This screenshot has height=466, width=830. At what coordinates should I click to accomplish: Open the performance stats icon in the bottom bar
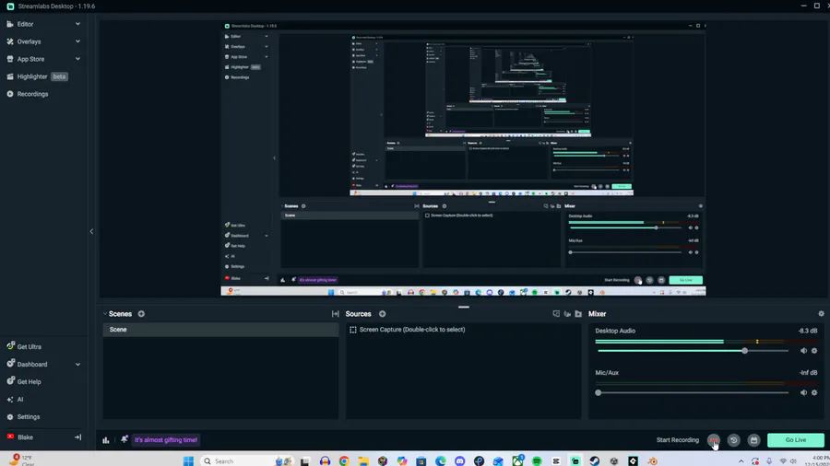click(x=106, y=439)
